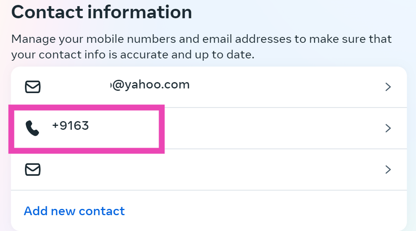Click the pink highlight border's top edge

pos(86,107)
